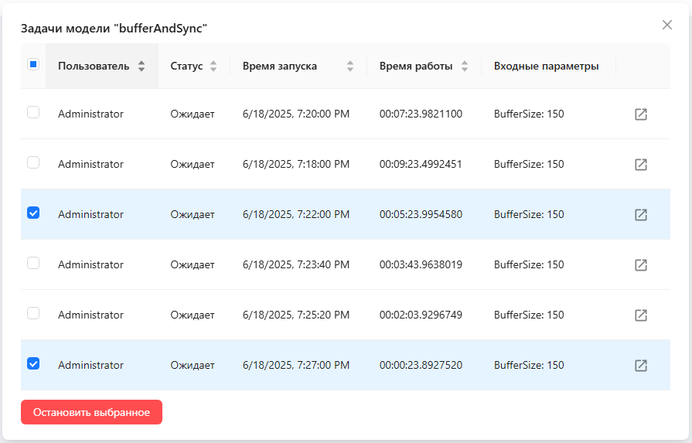Open task details for 7:23:40 PM run
This screenshot has width=692, height=443.
(640, 265)
